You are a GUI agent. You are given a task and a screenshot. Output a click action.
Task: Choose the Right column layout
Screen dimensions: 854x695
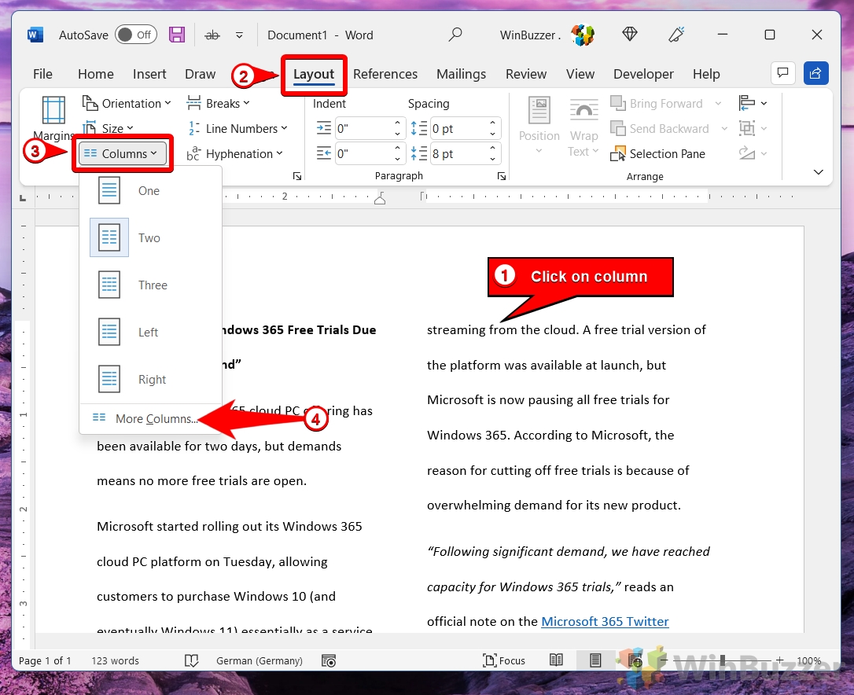point(150,380)
